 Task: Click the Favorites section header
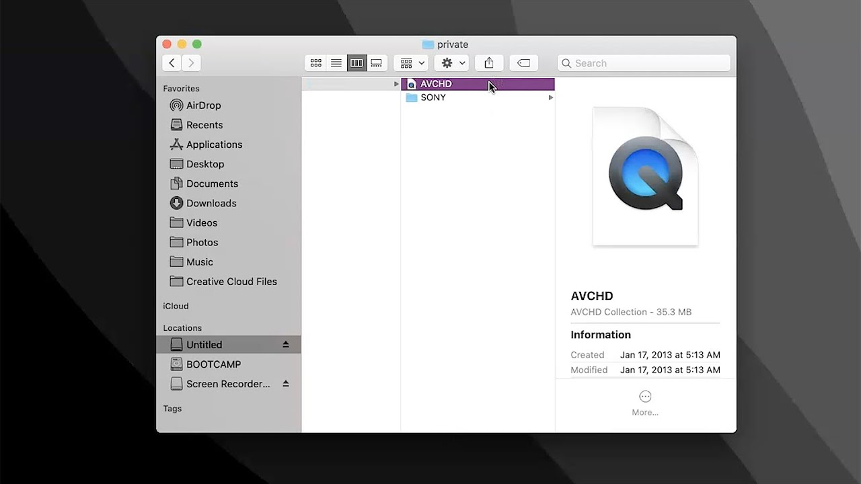point(181,89)
